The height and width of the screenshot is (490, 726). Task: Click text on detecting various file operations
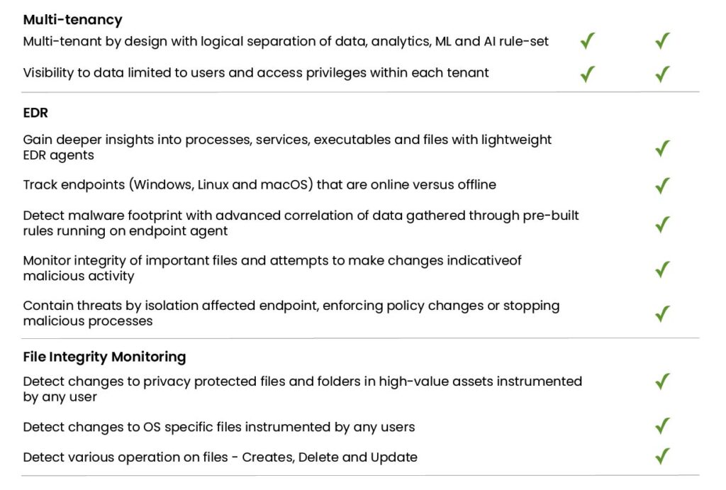pyautogui.click(x=220, y=457)
